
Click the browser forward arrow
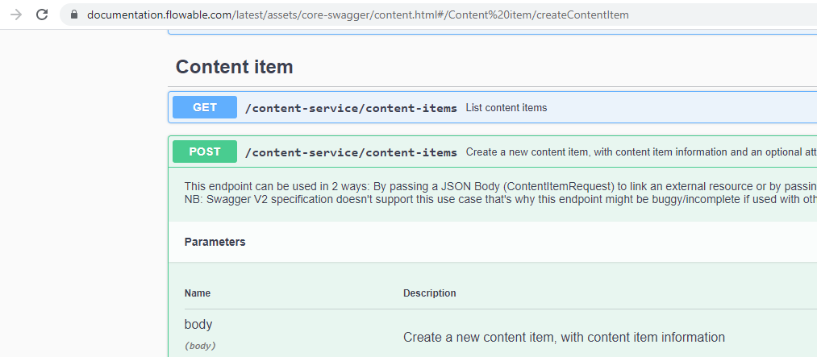click(x=16, y=15)
